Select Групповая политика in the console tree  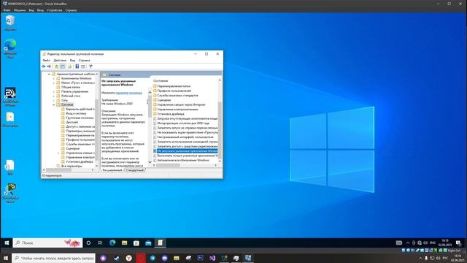(x=80, y=118)
